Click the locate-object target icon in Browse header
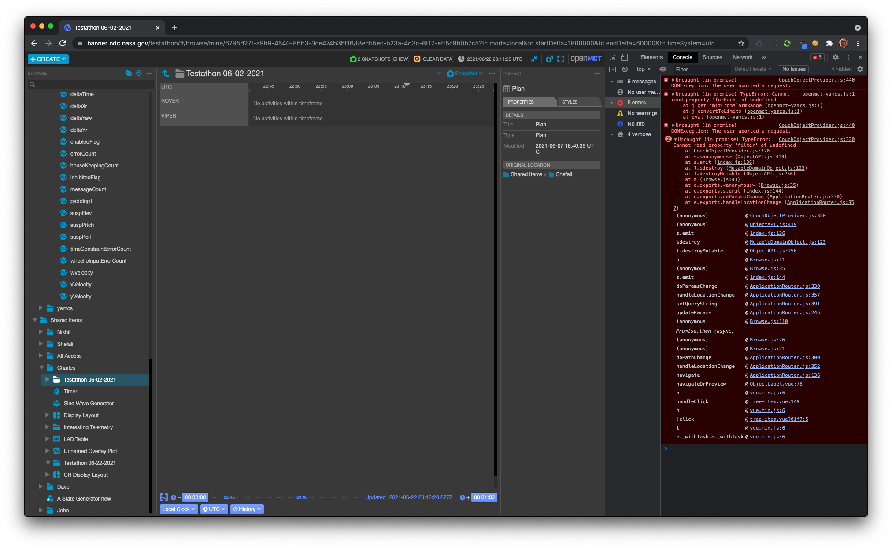 coord(139,73)
